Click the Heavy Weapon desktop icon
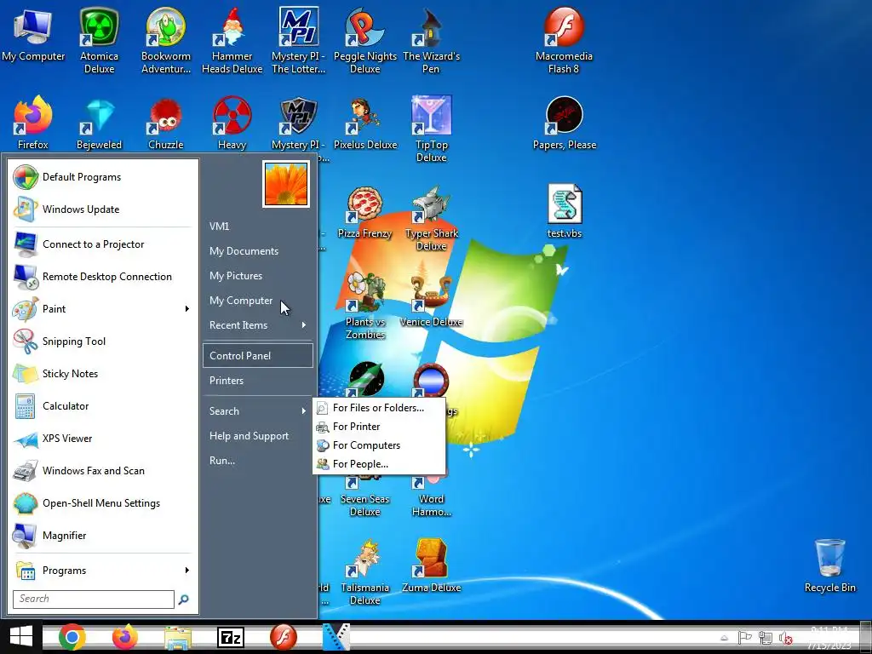872x654 pixels. point(232,123)
